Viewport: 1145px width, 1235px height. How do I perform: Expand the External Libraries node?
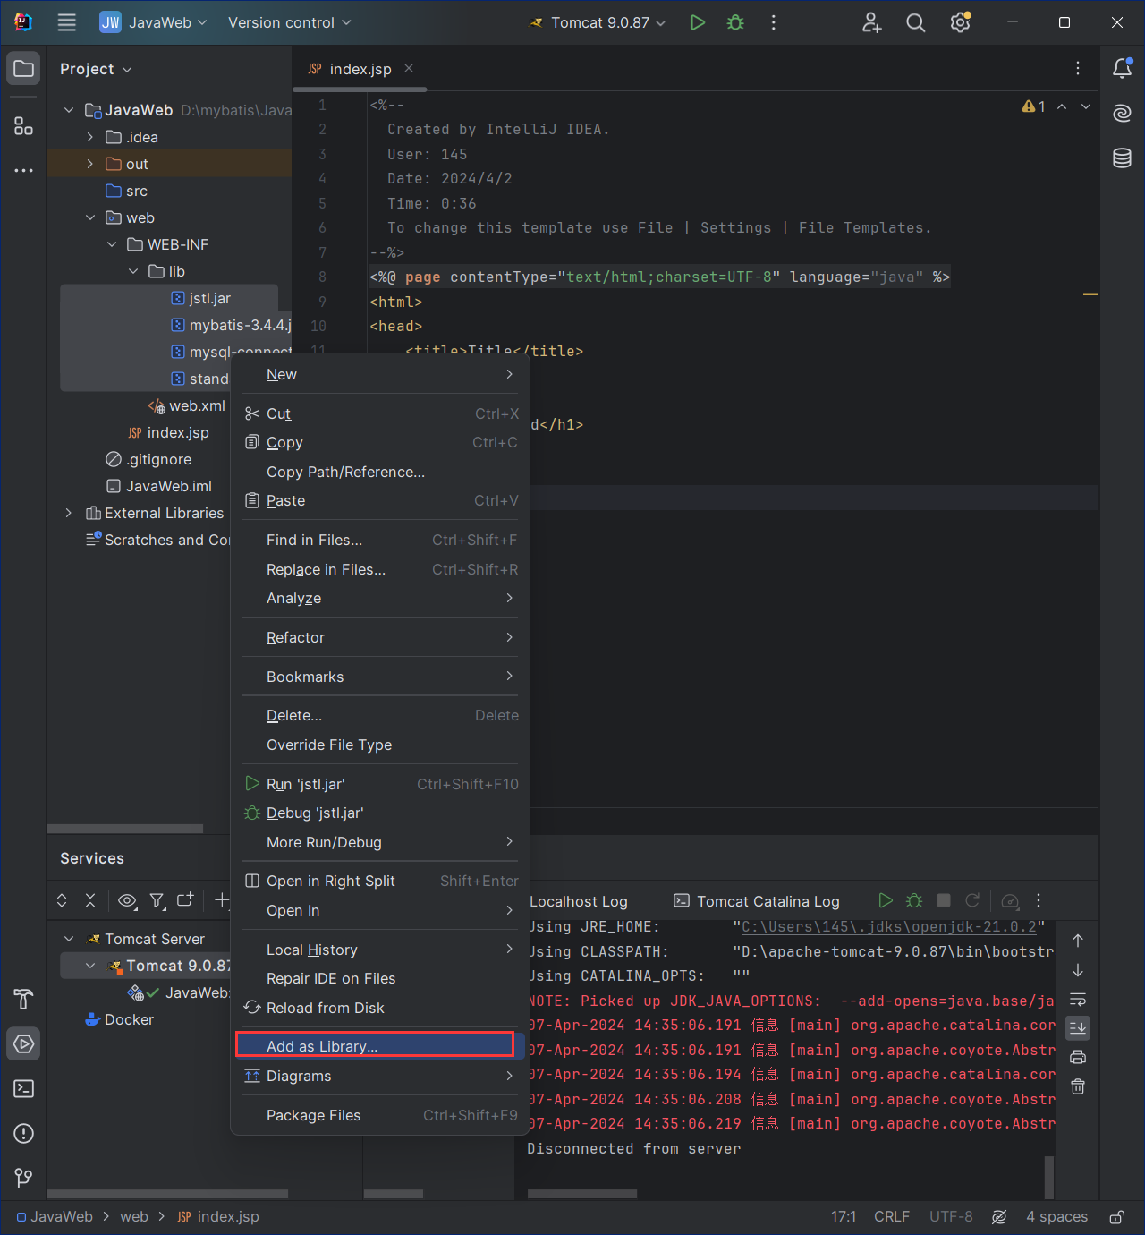point(69,513)
